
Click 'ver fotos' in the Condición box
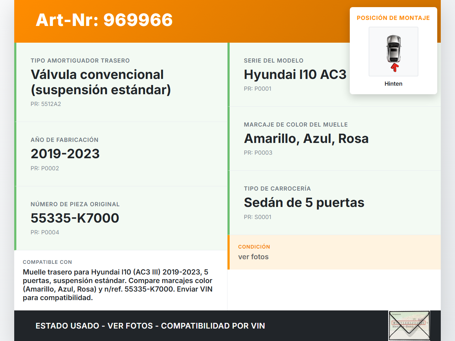point(253,257)
